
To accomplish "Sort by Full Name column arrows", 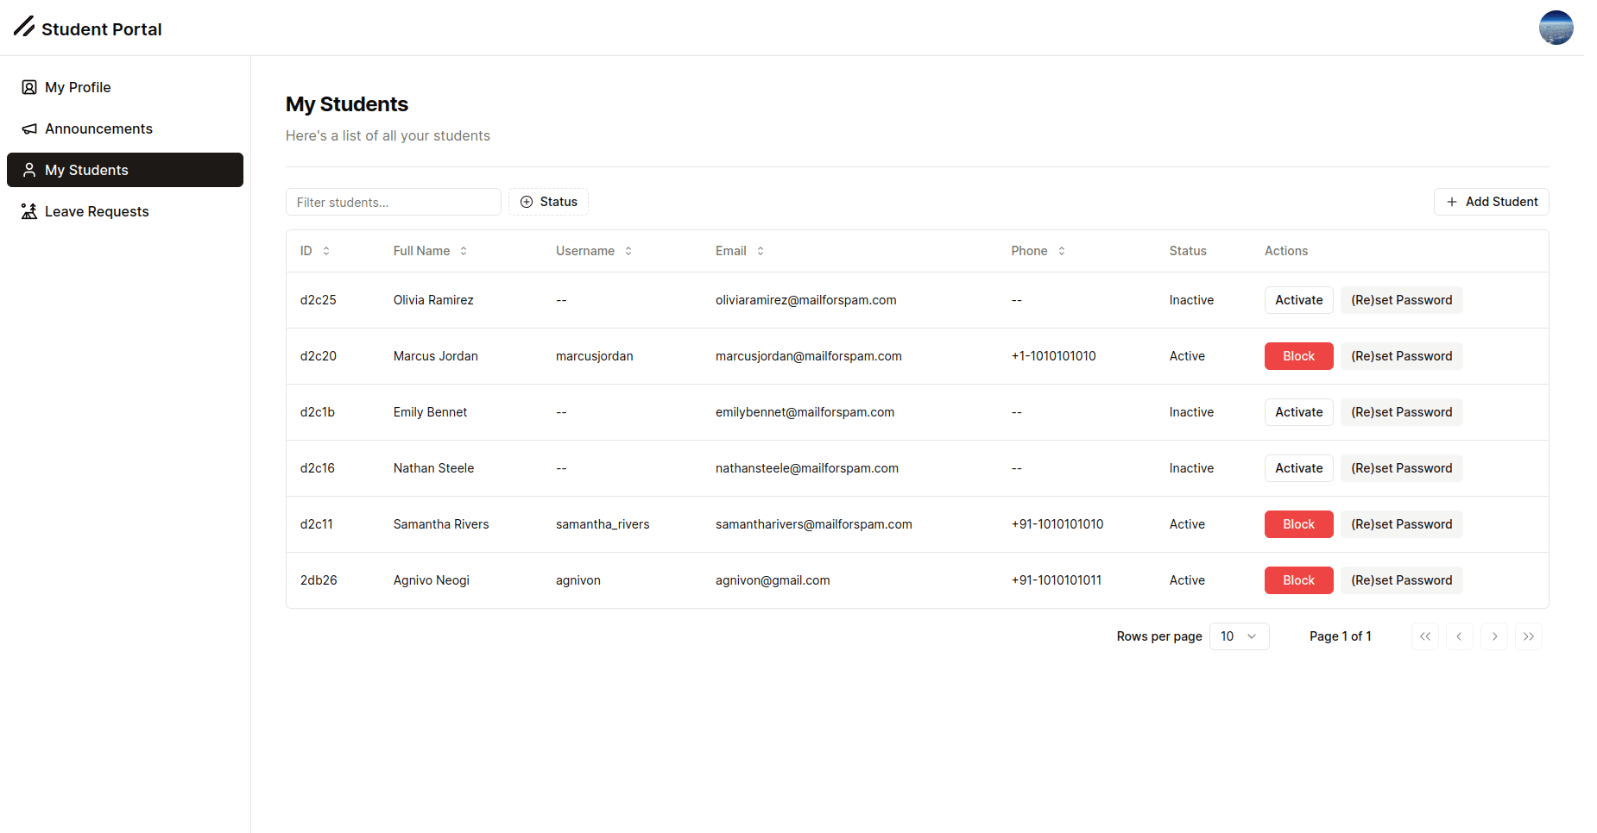I will 464,251.
